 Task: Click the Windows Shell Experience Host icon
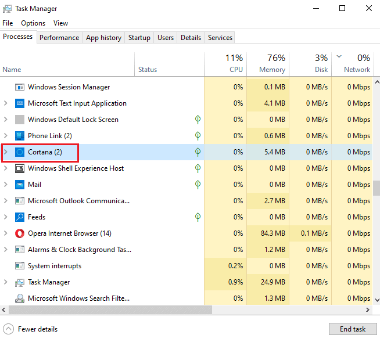(20, 168)
